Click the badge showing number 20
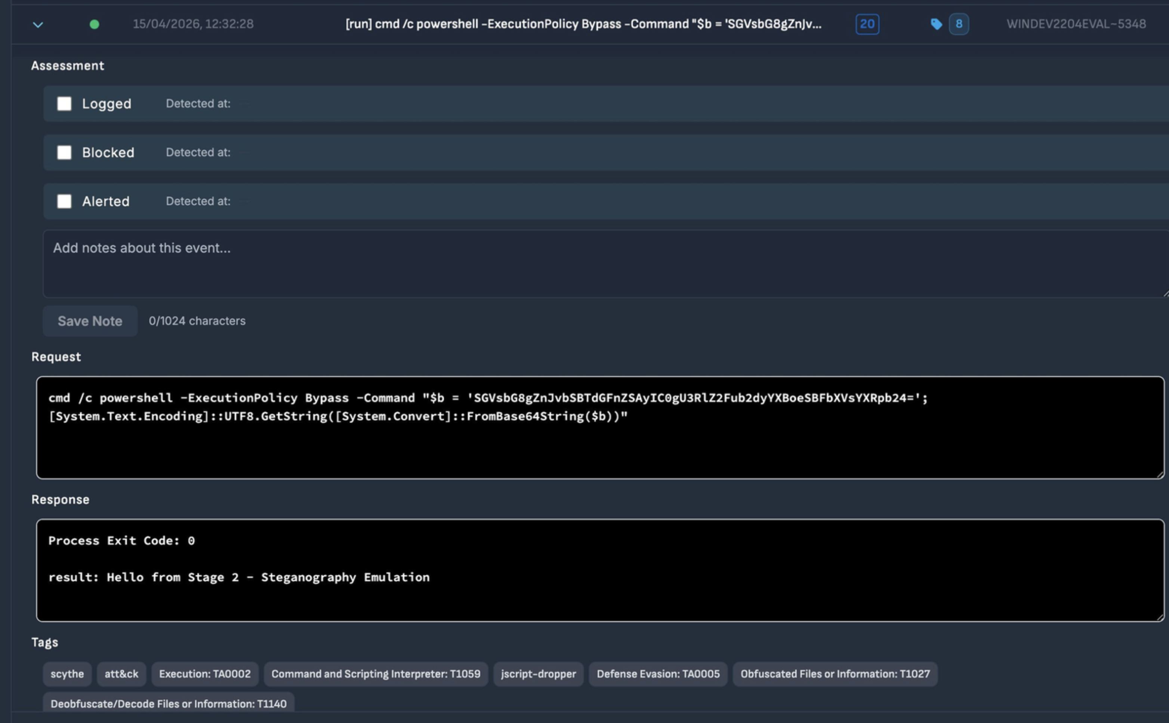This screenshot has height=723, width=1169. point(867,24)
